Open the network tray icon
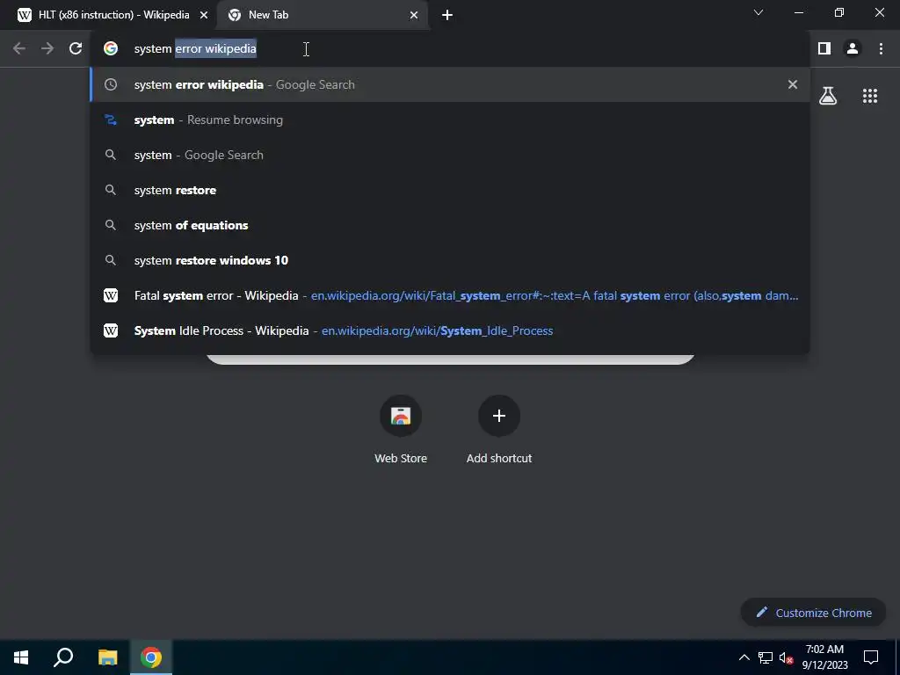This screenshot has width=900, height=675. point(766,657)
